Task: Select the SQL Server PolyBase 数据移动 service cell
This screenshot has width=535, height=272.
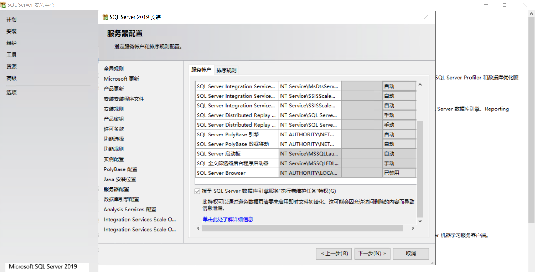Action: pos(237,144)
